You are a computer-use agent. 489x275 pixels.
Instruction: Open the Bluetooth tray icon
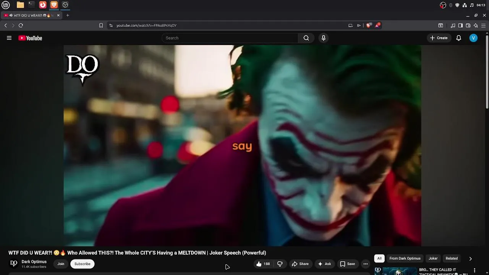click(451, 5)
